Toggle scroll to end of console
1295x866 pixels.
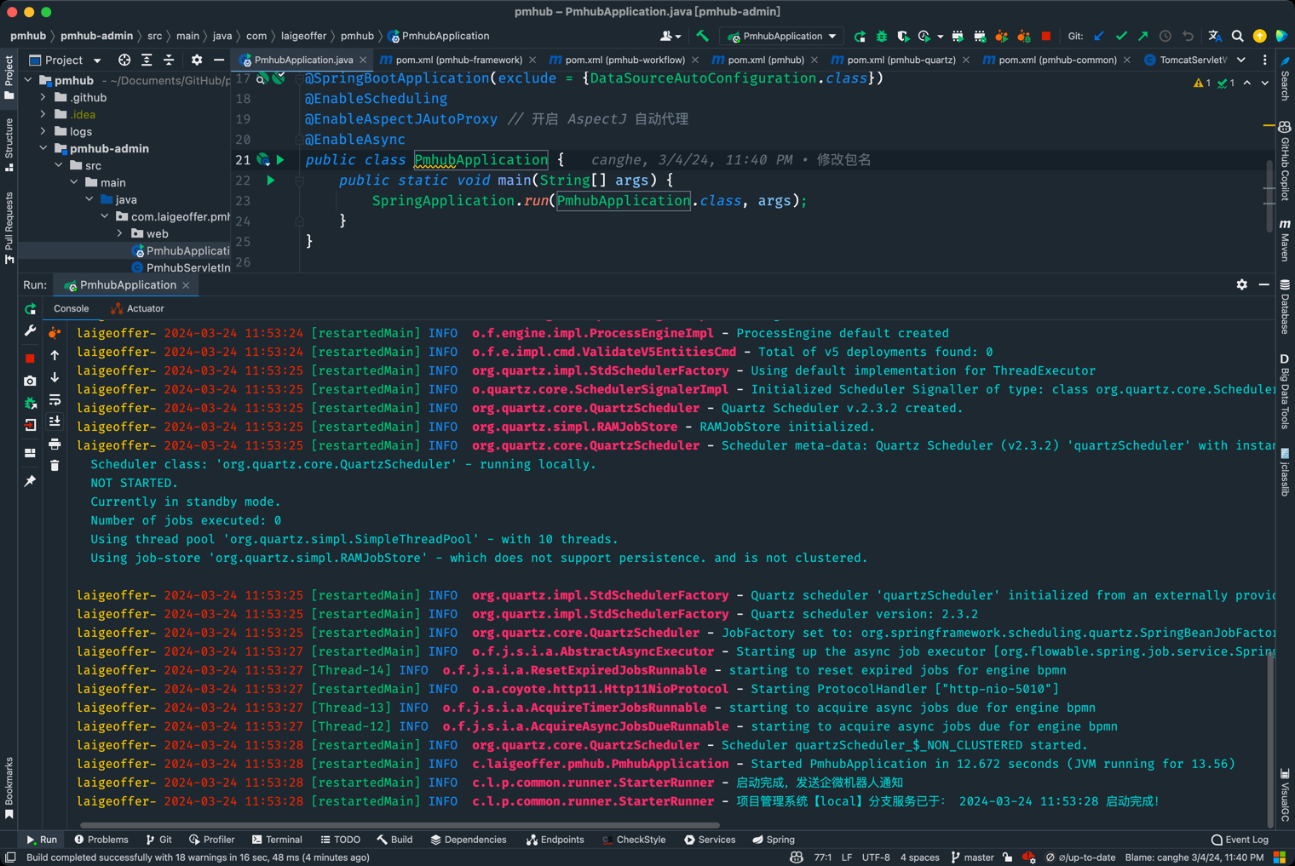55,422
